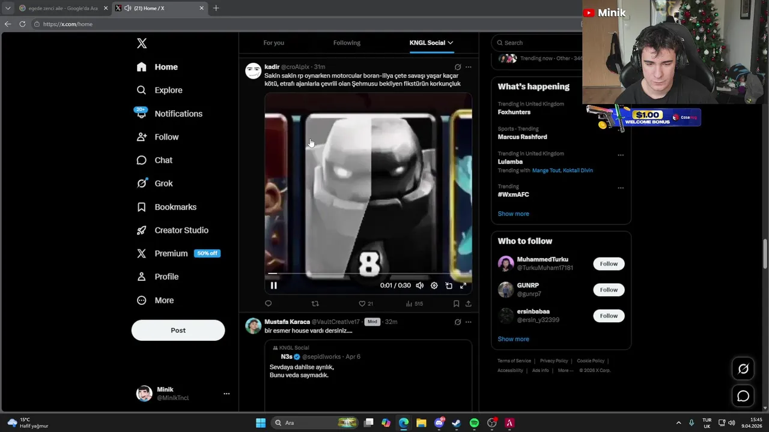Like kadir's post with 21 likes

(x=366, y=304)
